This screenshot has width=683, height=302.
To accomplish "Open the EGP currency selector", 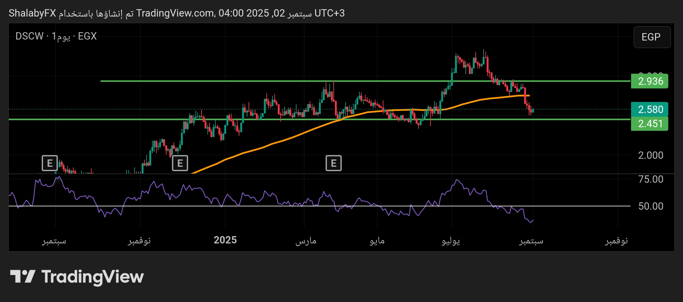I will pyautogui.click(x=652, y=37).
